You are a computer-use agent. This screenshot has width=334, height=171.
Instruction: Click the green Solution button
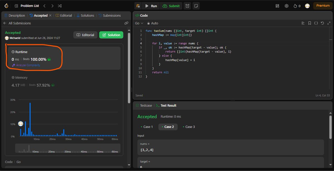click(111, 35)
